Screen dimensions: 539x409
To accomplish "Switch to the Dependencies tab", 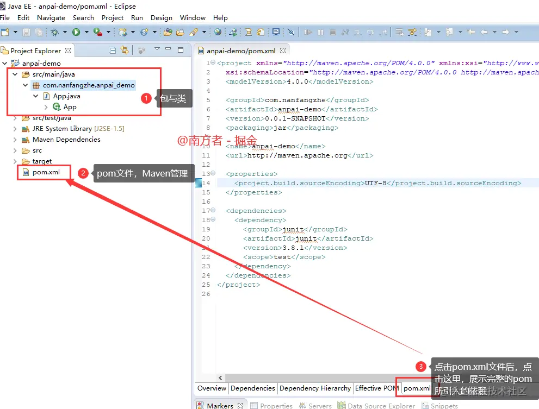I will tap(253, 388).
